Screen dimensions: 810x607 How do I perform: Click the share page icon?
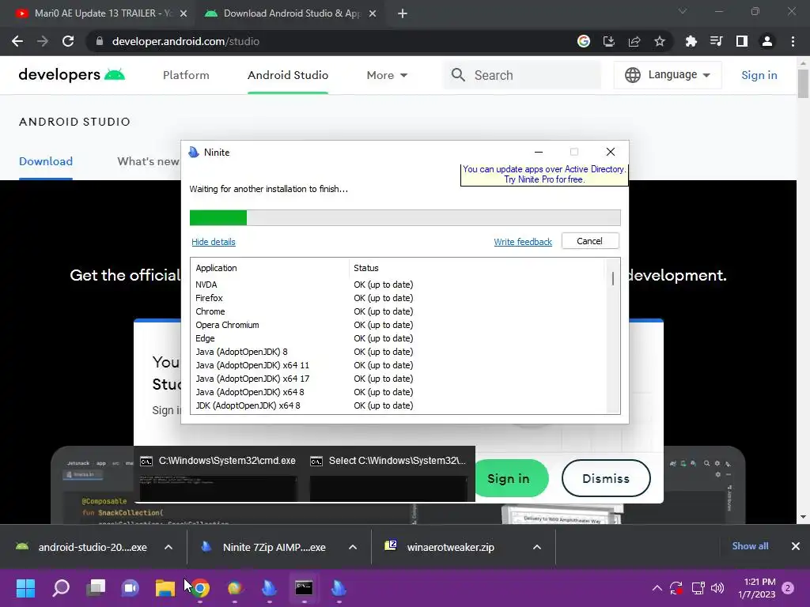[x=634, y=41]
